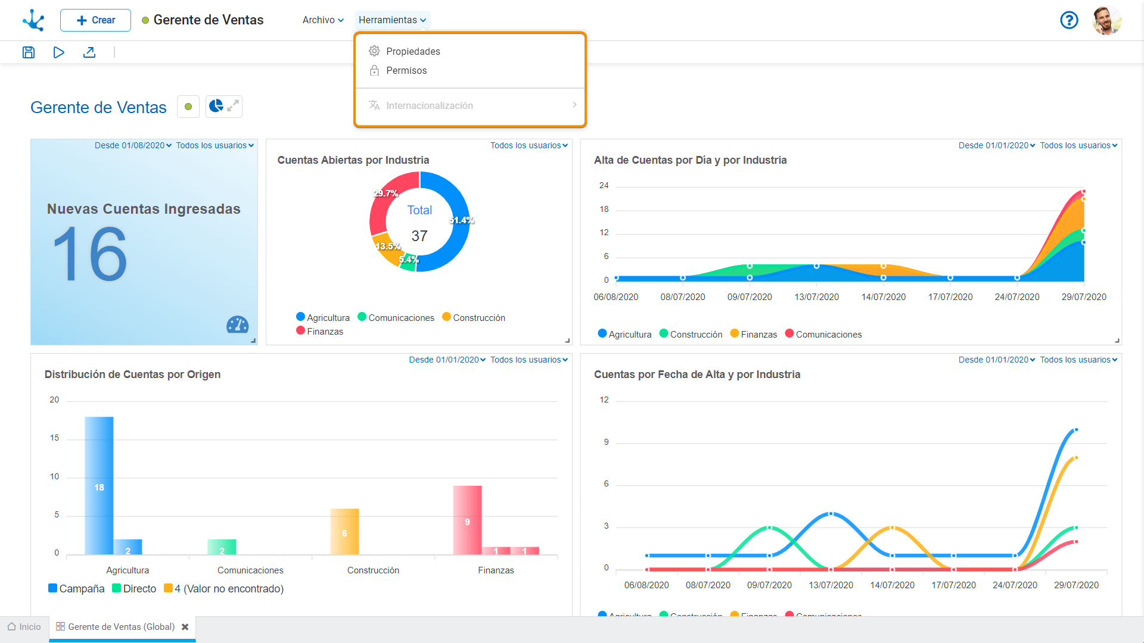Viewport: 1144px width, 643px height.
Task: Open the user profile avatar
Action: (x=1107, y=20)
